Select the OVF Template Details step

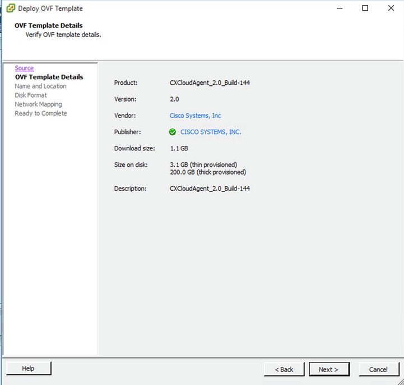click(x=49, y=77)
